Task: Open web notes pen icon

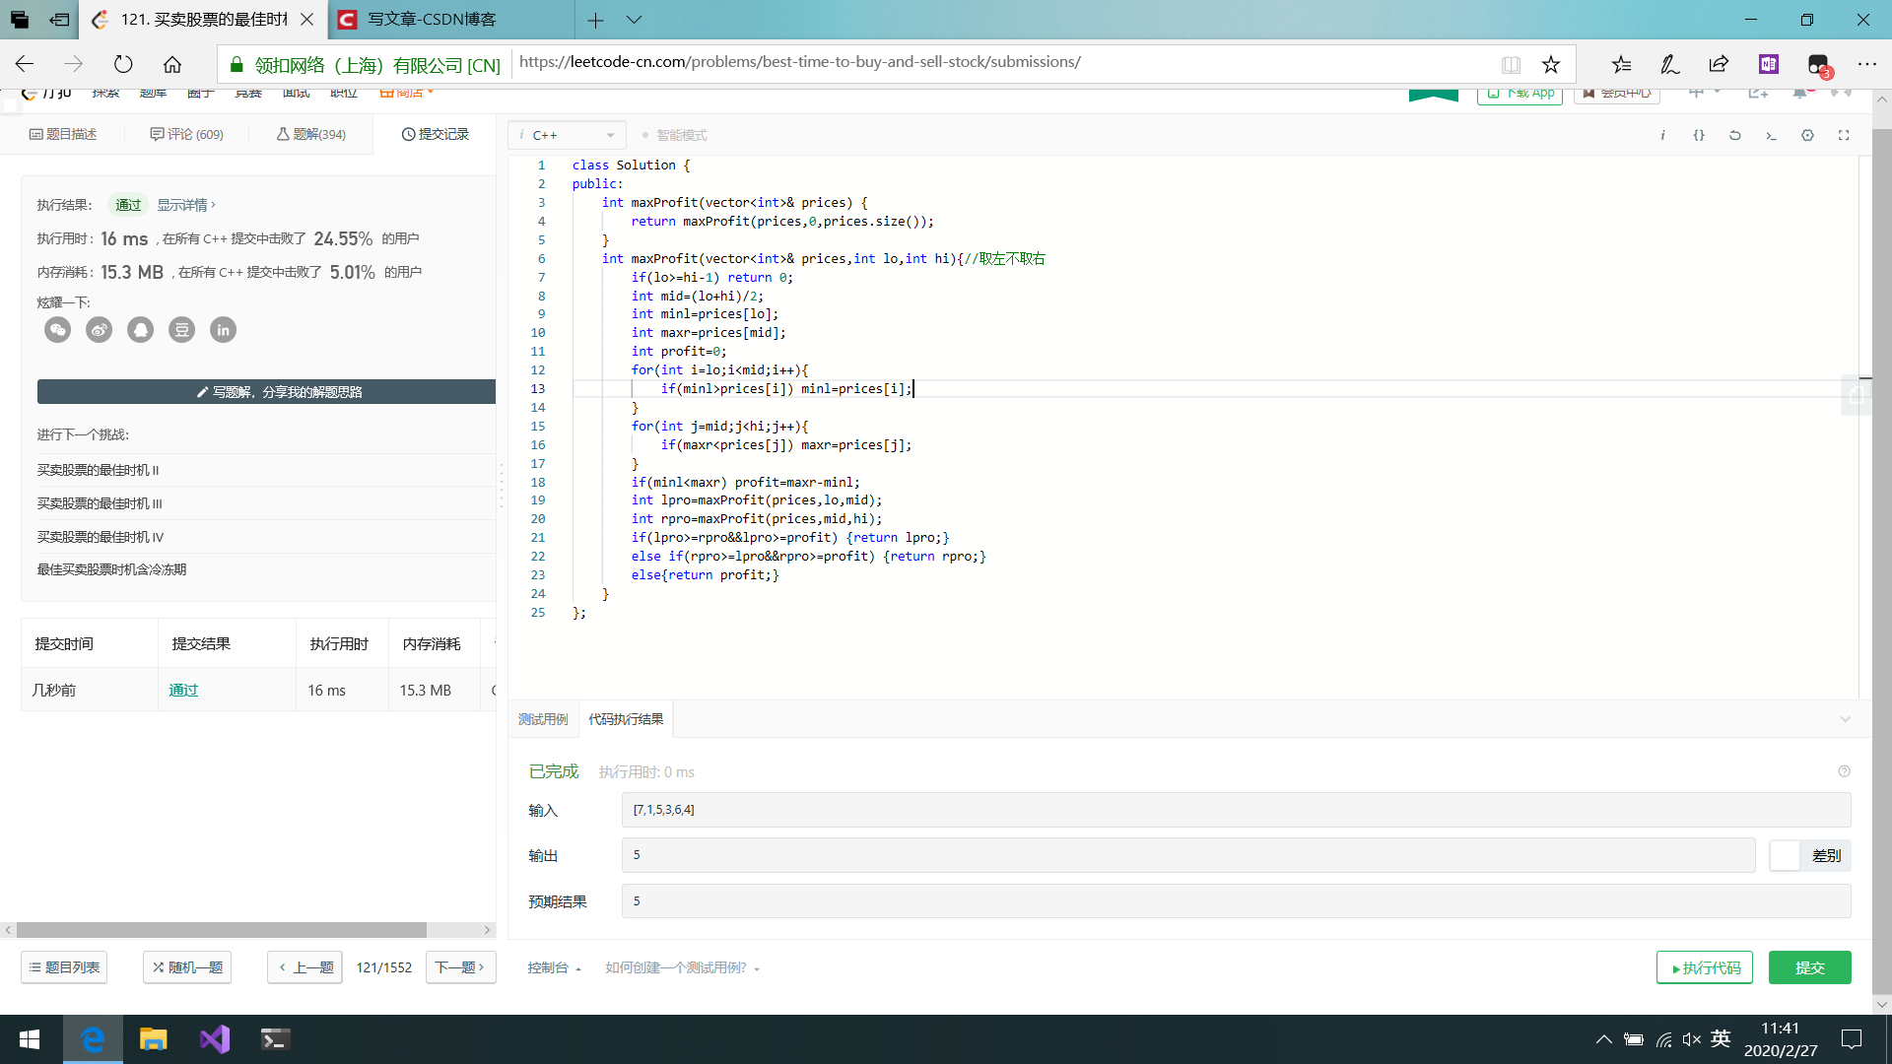Action: 1669,64
